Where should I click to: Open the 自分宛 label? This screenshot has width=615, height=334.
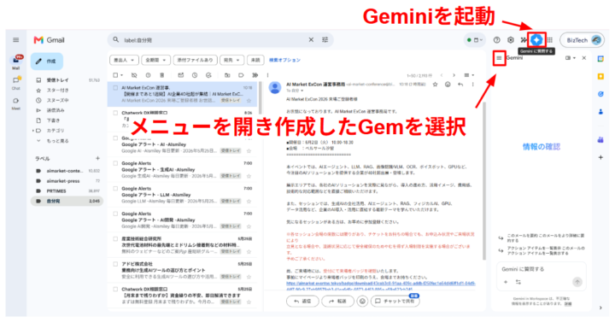[x=67, y=201]
